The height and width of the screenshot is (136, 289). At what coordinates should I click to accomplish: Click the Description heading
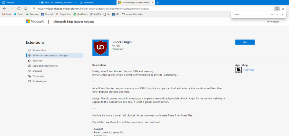coord(99,65)
